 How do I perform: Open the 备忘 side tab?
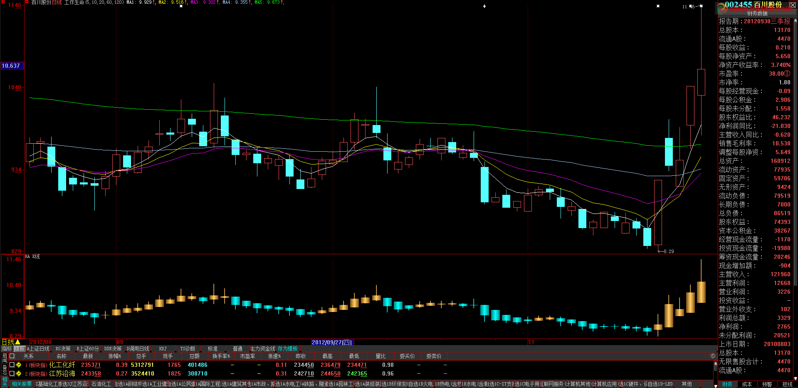pos(5,369)
